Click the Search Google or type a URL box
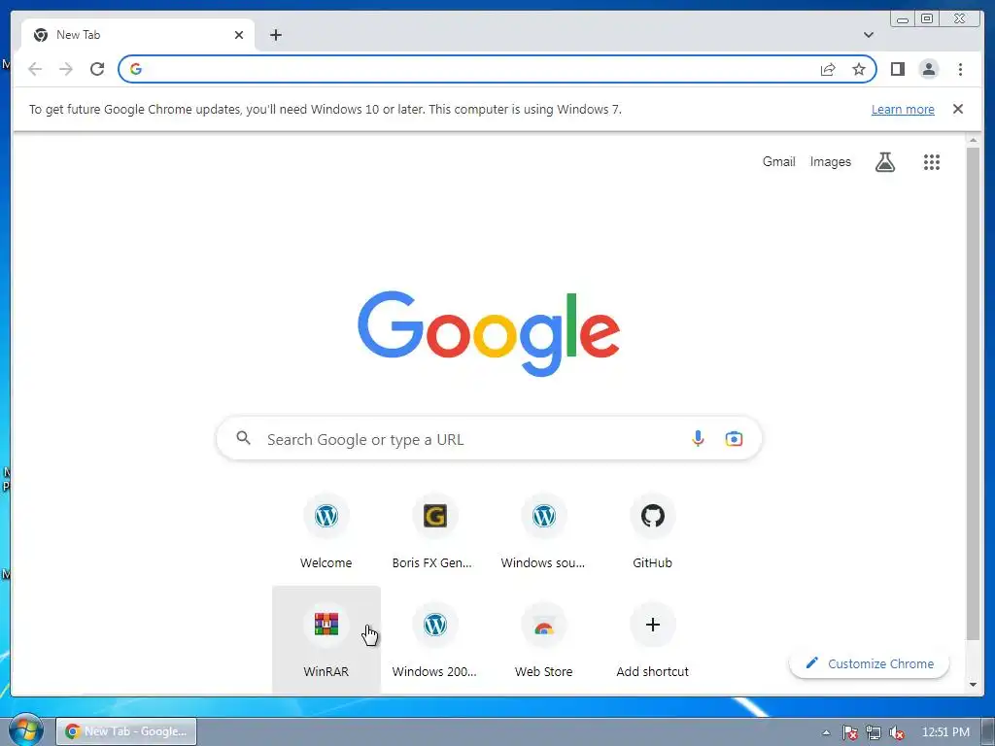The image size is (995, 746). pyautogui.click(x=489, y=438)
